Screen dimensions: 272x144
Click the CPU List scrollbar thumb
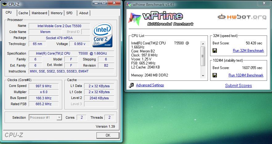pyautogui.click(x=203, y=56)
